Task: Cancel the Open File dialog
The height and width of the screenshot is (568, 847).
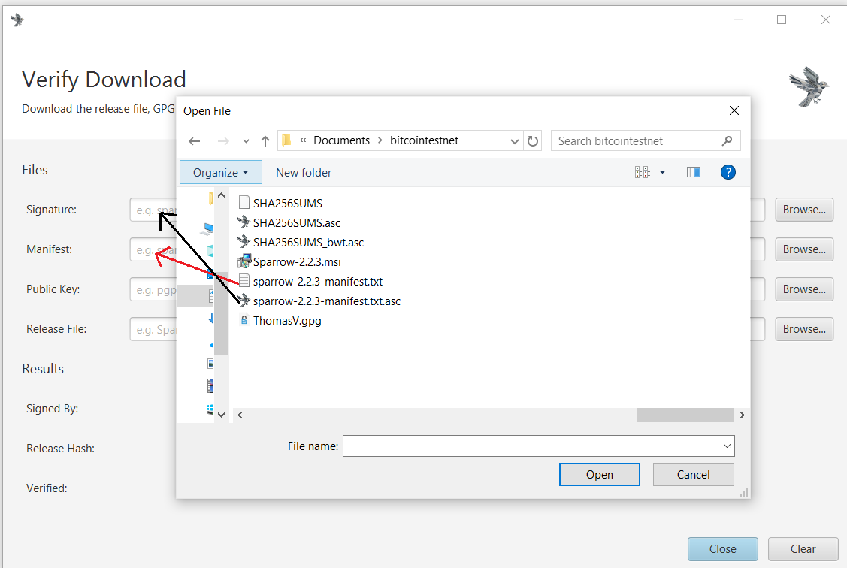Action: tap(694, 475)
